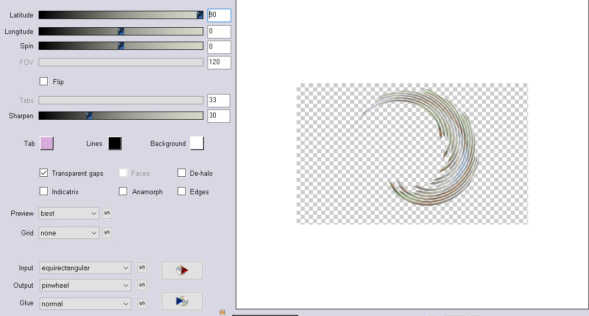The width and height of the screenshot is (589, 316).
Task: Click the cycle icon next to the Output dropdown
Action: pyautogui.click(x=142, y=285)
